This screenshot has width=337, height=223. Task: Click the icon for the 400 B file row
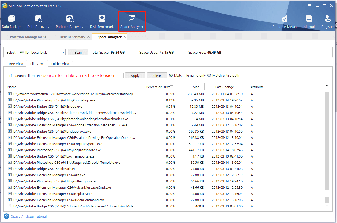[10, 206]
